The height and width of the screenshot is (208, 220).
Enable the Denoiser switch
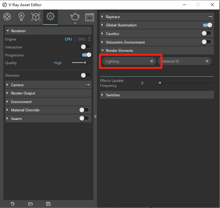(85, 75)
